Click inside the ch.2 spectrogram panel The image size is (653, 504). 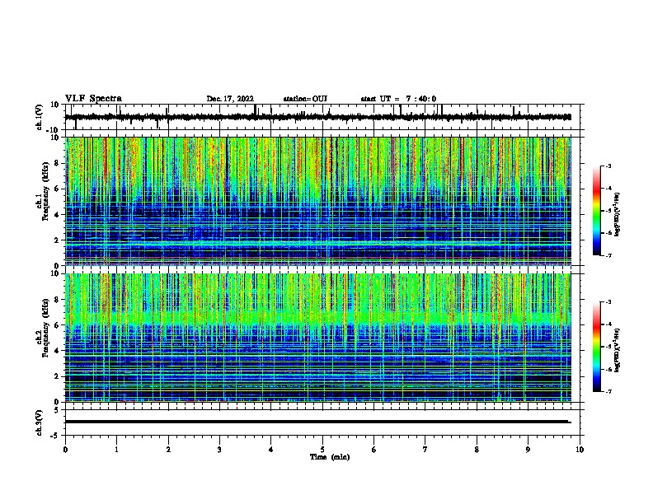317,338
